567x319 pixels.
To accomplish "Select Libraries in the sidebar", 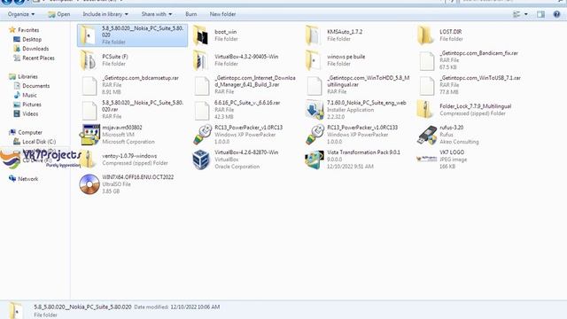I will coord(24,77).
